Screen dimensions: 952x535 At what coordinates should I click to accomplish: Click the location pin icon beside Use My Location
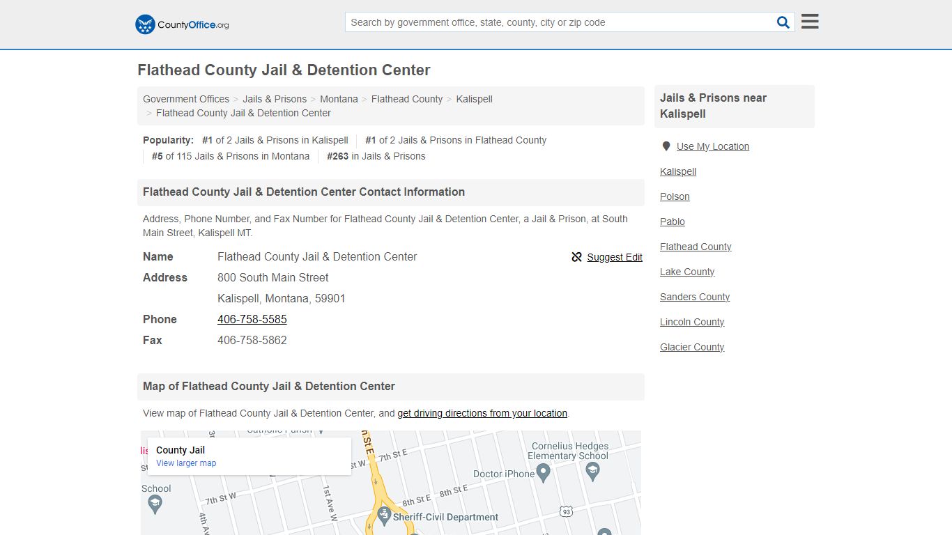coord(666,146)
